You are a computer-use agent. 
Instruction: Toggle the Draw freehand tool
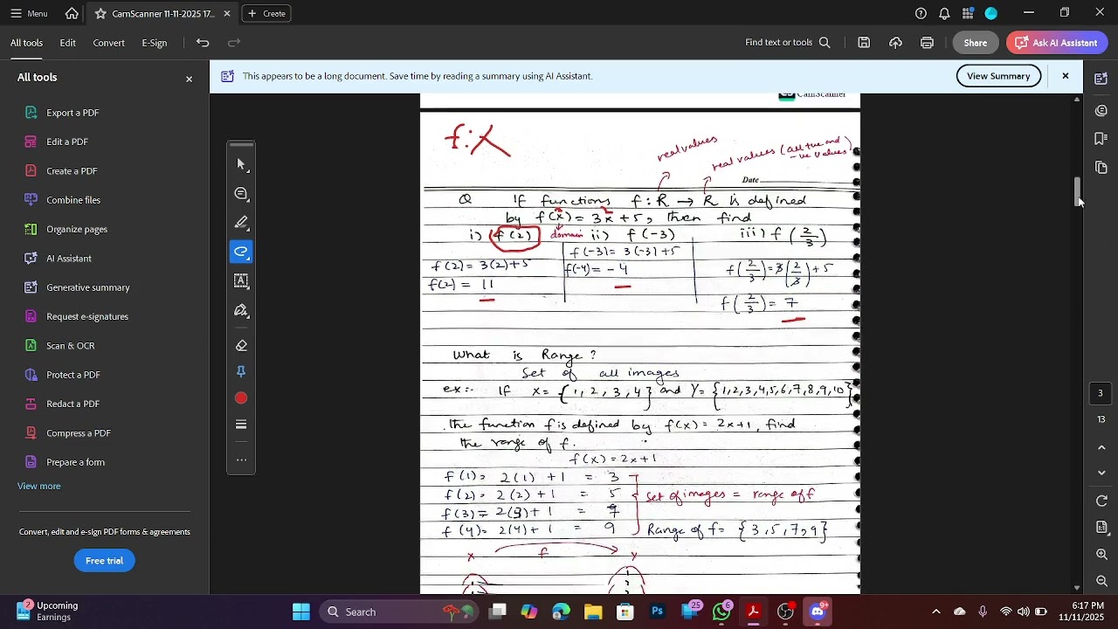[x=241, y=252]
